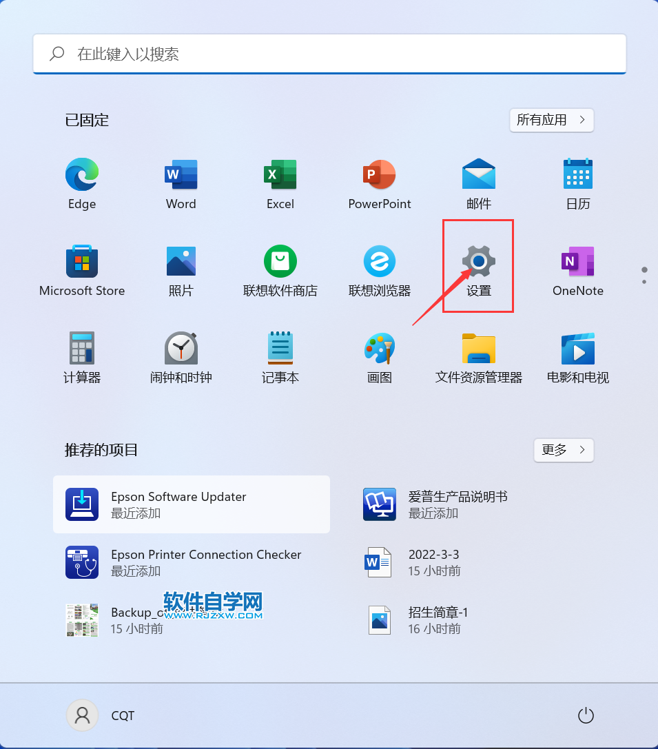Image resolution: width=658 pixels, height=749 pixels.
Task: Show 所有应用 all apps list
Action: click(551, 120)
